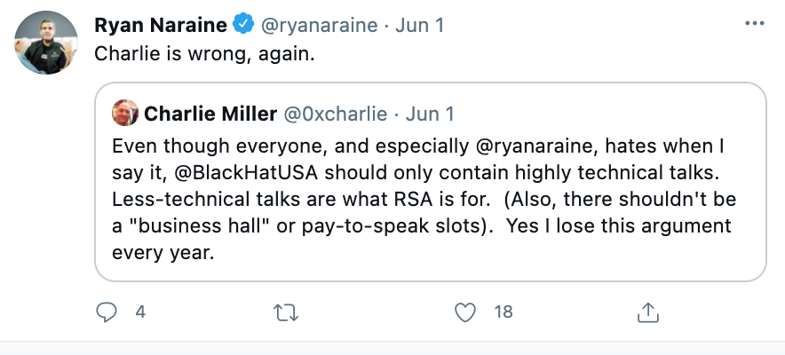
Task: Click the reply count number 4
Action: pos(140,312)
